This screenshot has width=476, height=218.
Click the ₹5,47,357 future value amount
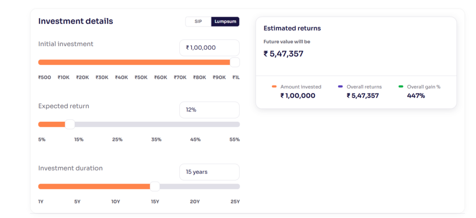pos(283,54)
